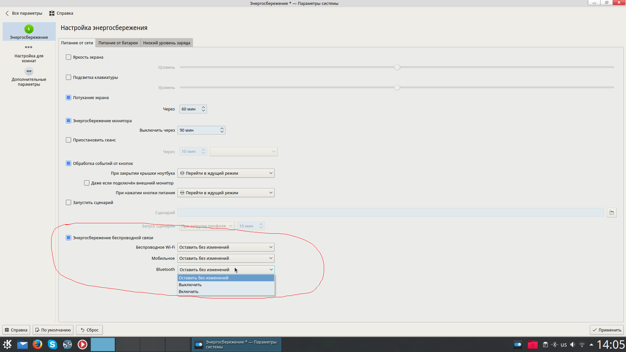
Task: Open the laptop lid close action dropdown
Action: [x=226, y=173]
